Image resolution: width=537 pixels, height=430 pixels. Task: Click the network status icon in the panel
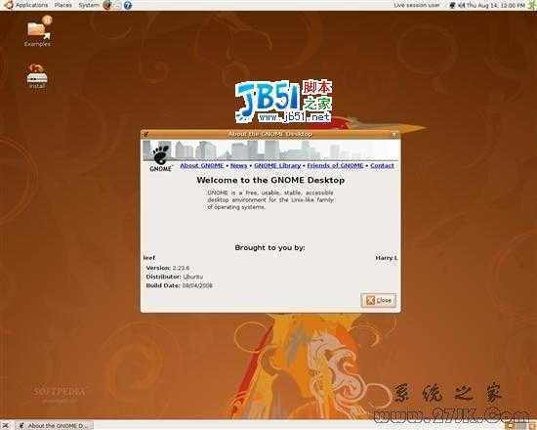tap(452, 5)
